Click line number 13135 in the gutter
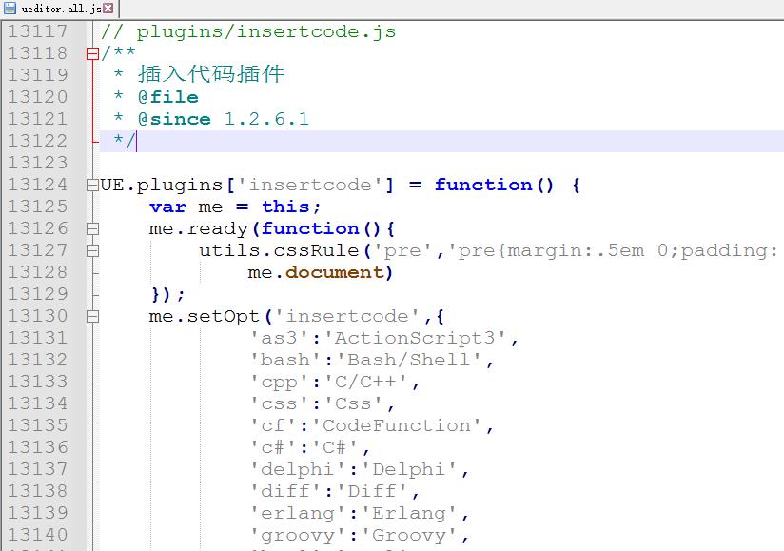 pos(38,425)
